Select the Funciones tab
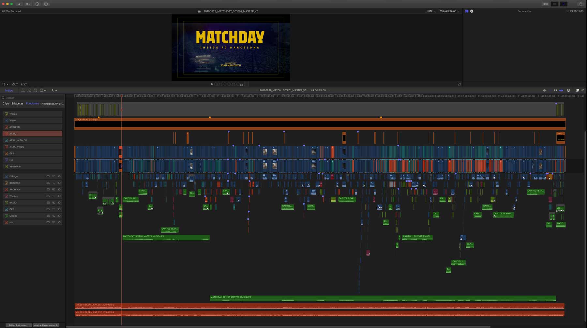This screenshot has width=587, height=328. pyautogui.click(x=32, y=104)
